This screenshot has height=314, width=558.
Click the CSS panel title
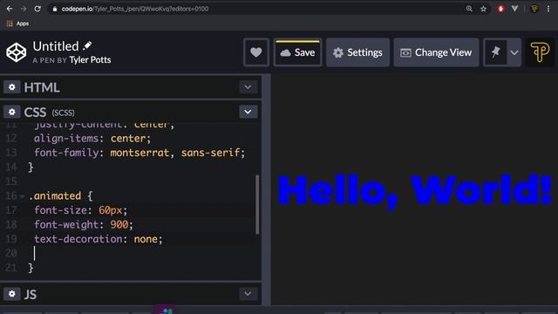pos(35,113)
